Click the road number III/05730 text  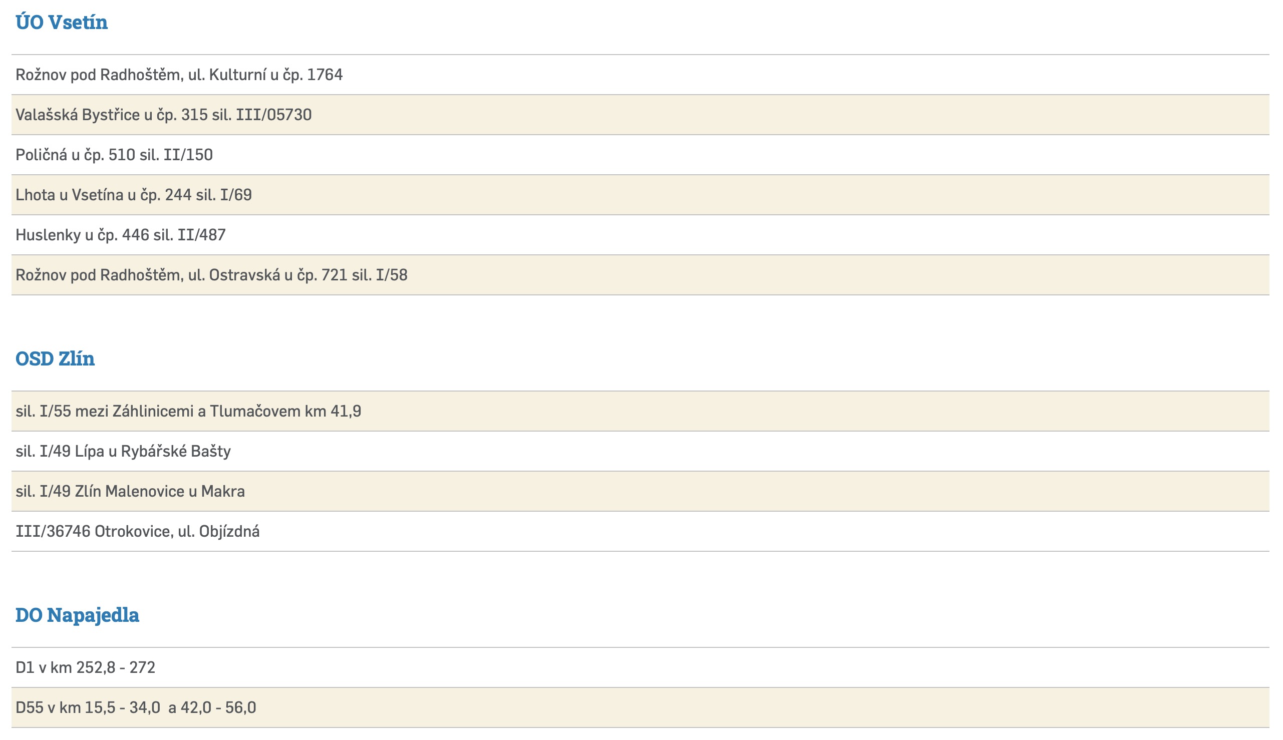[x=273, y=115]
